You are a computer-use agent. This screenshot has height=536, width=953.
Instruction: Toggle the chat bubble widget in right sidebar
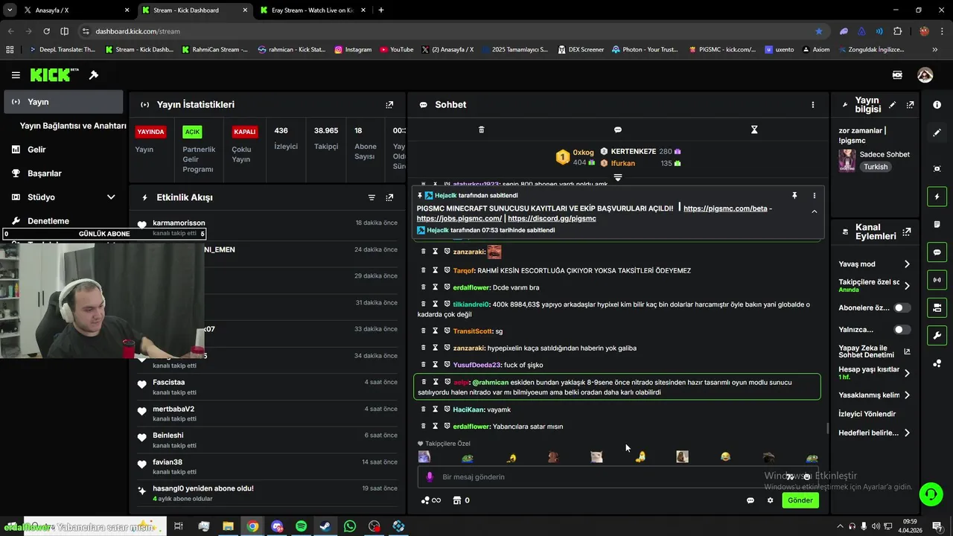pyautogui.click(x=937, y=252)
